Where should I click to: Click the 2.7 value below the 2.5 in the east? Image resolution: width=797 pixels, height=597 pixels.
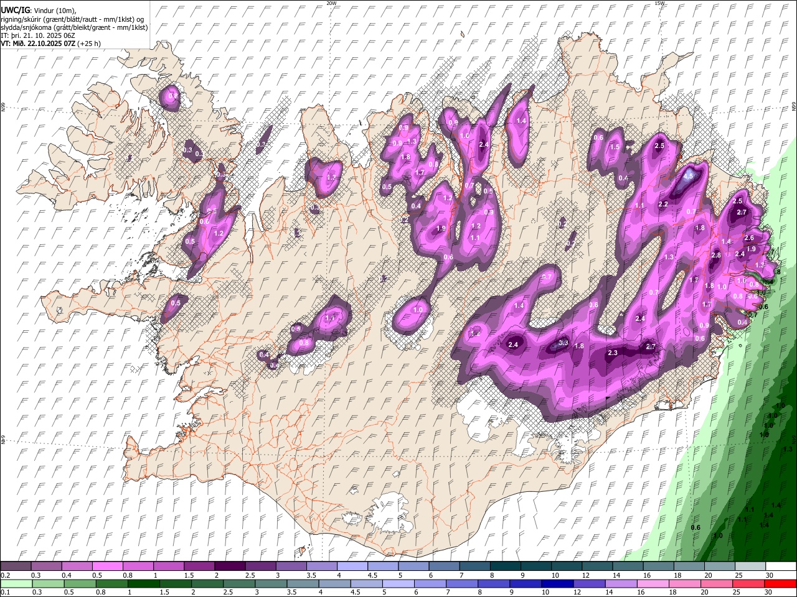coord(742,212)
